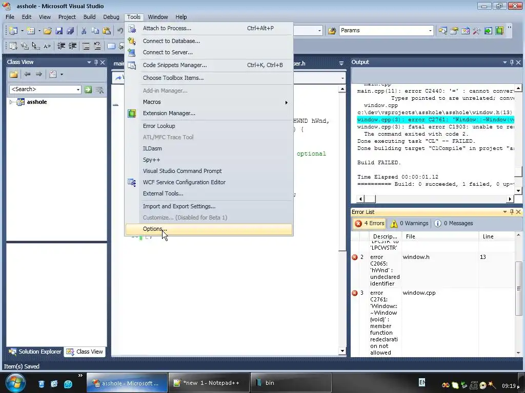Screen dimensions: 525x393
Task: Click the Add New Item toolbar icon
Action: coord(31,31)
